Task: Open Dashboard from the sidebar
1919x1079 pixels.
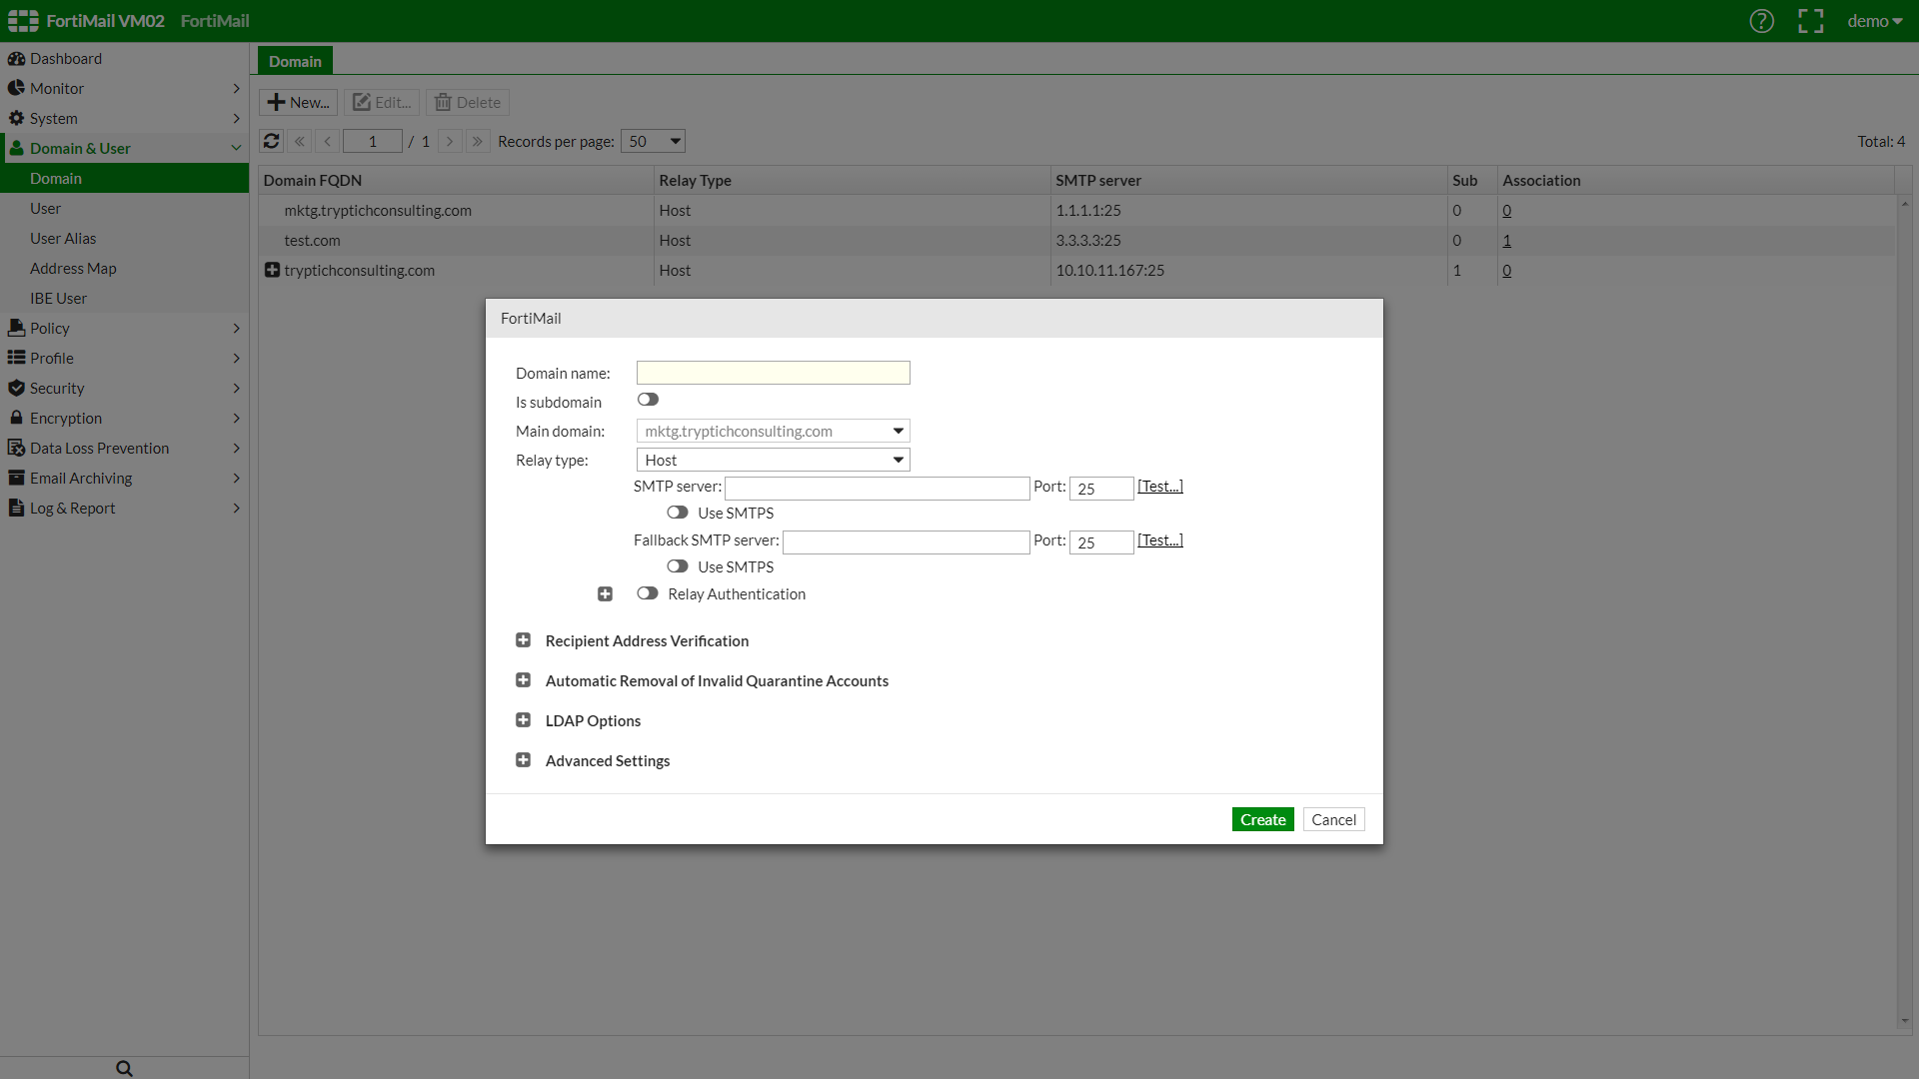Action: click(65, 59)
